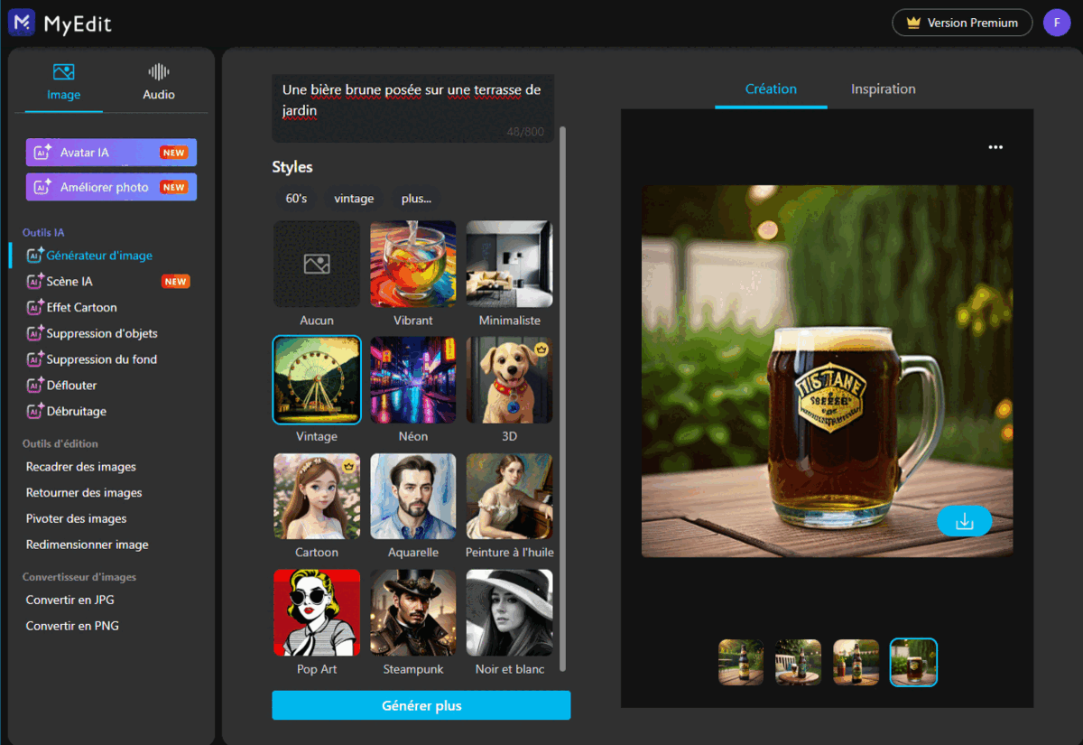Screen dimensions: 1083x745
Task: Click the Outils d'édition section label
Action: point(60,443)
